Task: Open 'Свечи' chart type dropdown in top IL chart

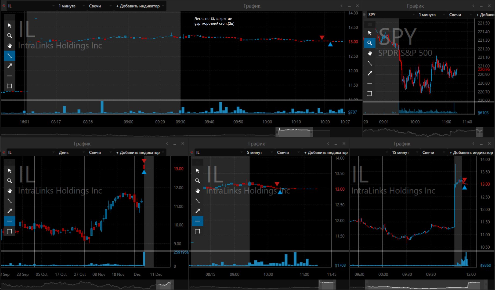Action: pyautogui.click(x=100, y=6)
